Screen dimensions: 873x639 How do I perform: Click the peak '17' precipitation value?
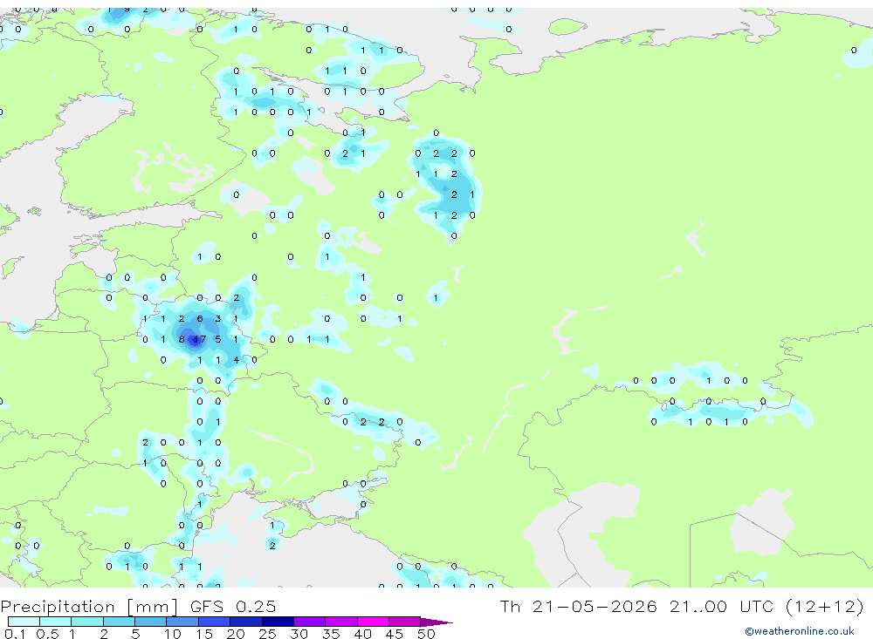pos(199,339)
